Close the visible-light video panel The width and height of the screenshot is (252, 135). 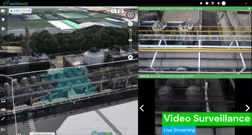[x=249, y=9]
